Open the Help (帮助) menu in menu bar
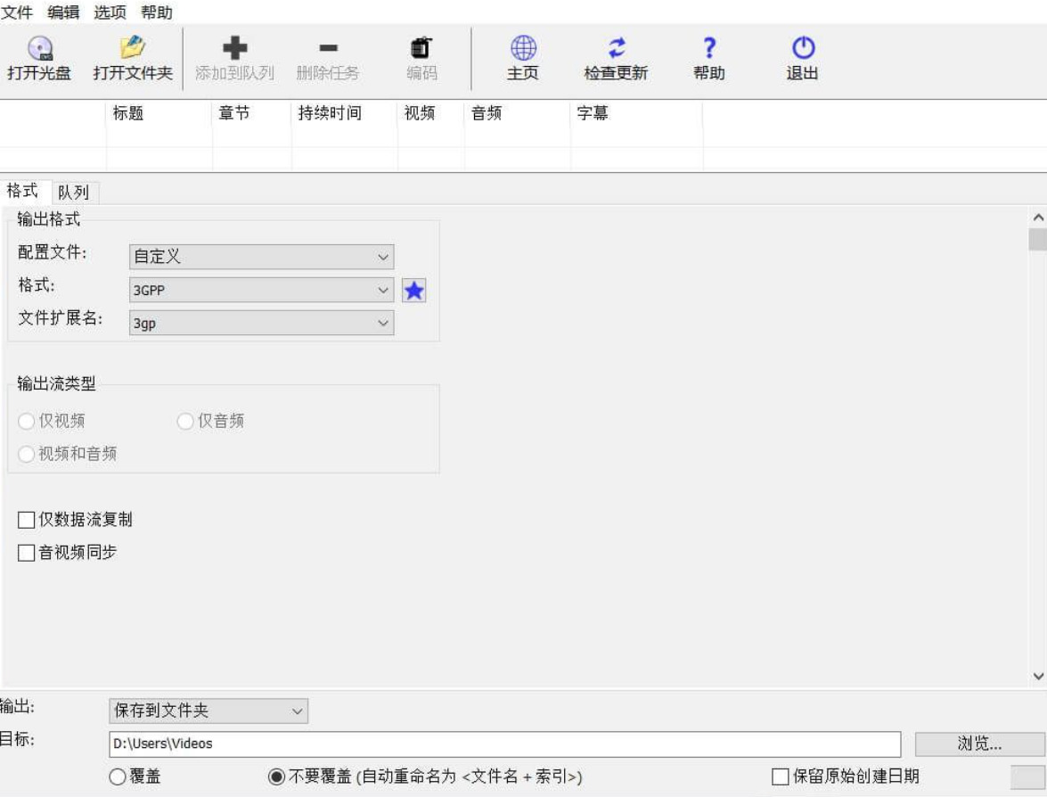This screenshot has height=797, width=1047. tap(157, 12)
